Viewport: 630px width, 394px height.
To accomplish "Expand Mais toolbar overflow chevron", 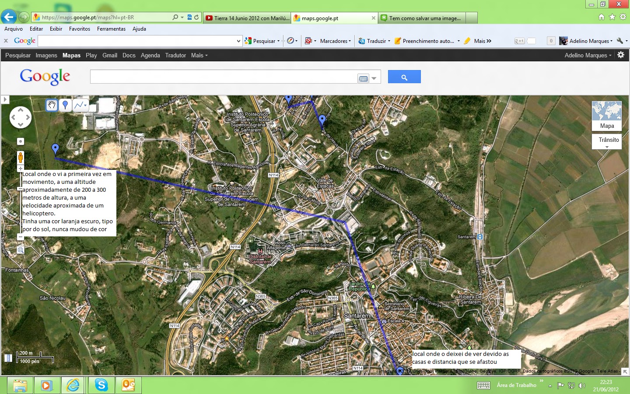I will (489, 41).
